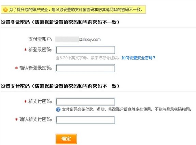This screenshot has width=196, height=145.
Task: Click the red asterisk beside 新支付密码
Action: point(26,101)
